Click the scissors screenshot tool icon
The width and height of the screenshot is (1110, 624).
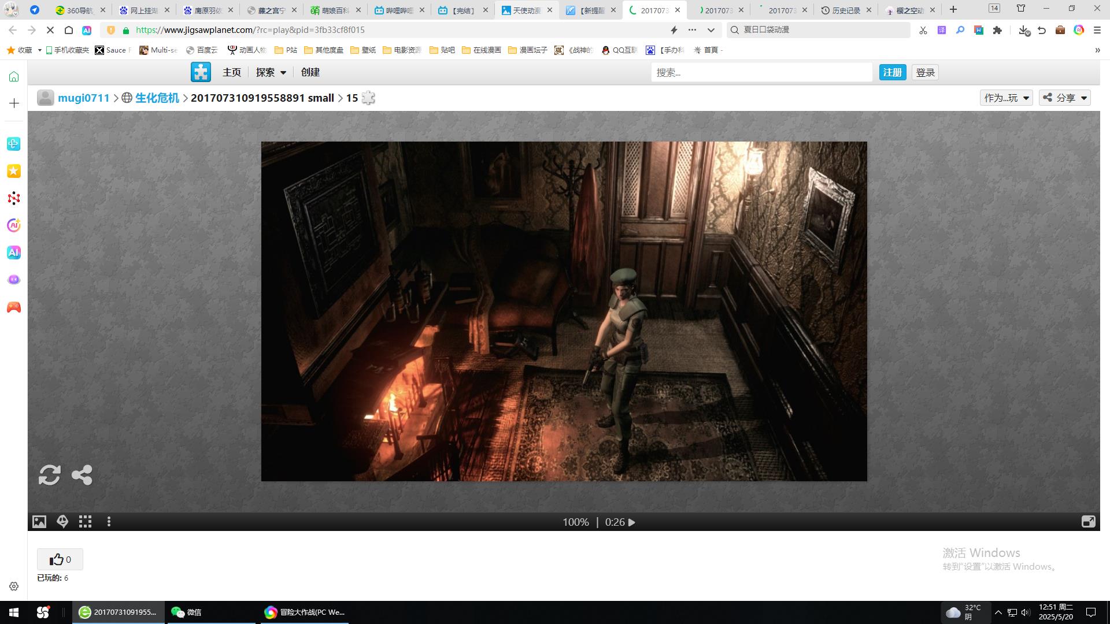pos(923,30)
